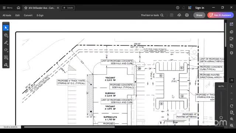Switch to the 614 Stillwater Ave tab
Image resolution: width=236 pixels, height=133 pixels.
[x=42, y=8]
